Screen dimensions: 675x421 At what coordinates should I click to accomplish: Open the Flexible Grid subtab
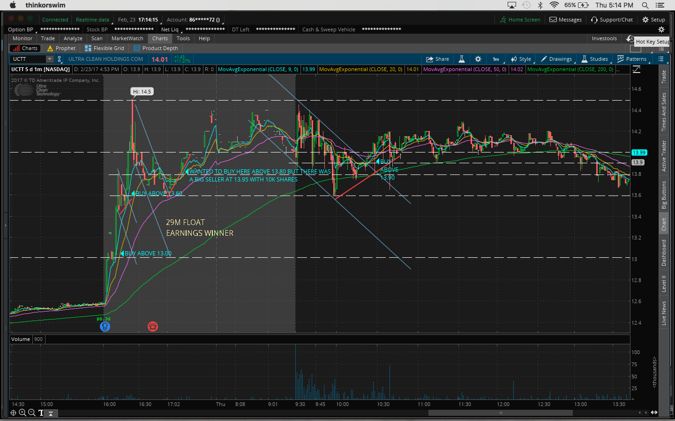[105, 48]
